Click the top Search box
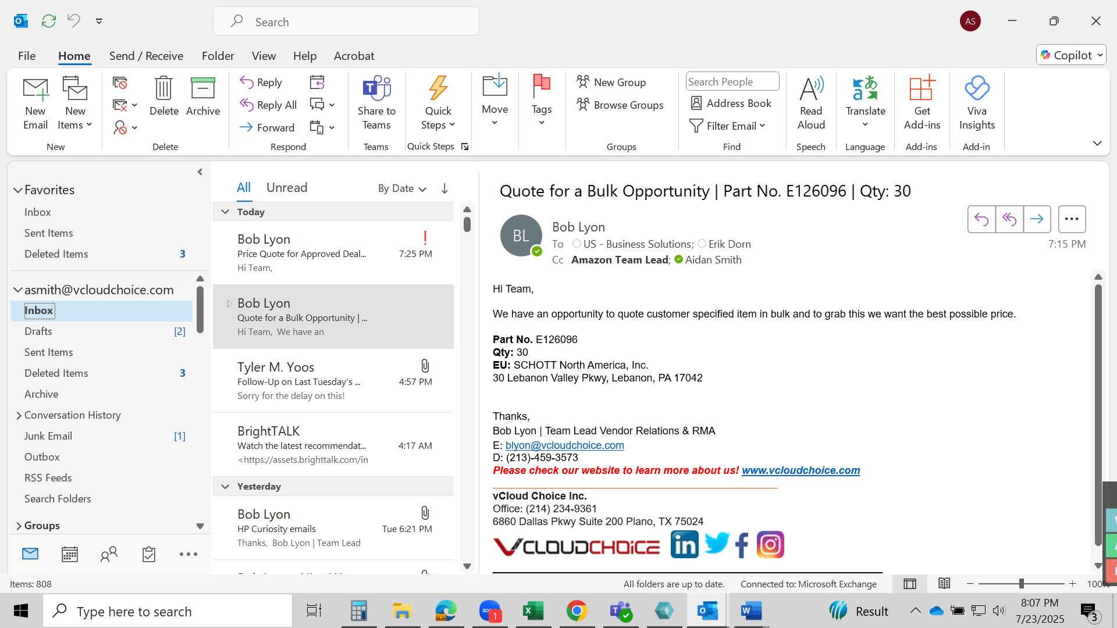The image size is (1117, 628). [346, 22]
